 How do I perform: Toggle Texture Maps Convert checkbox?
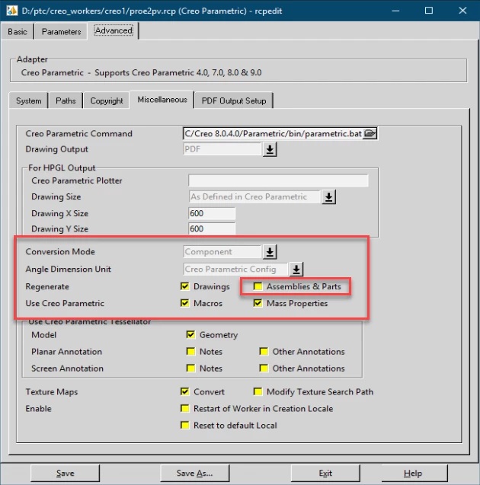click(184, 391)
